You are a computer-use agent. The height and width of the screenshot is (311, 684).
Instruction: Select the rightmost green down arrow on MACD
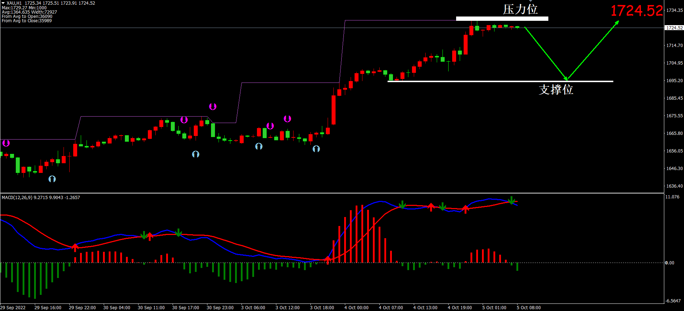pos(511,200)
